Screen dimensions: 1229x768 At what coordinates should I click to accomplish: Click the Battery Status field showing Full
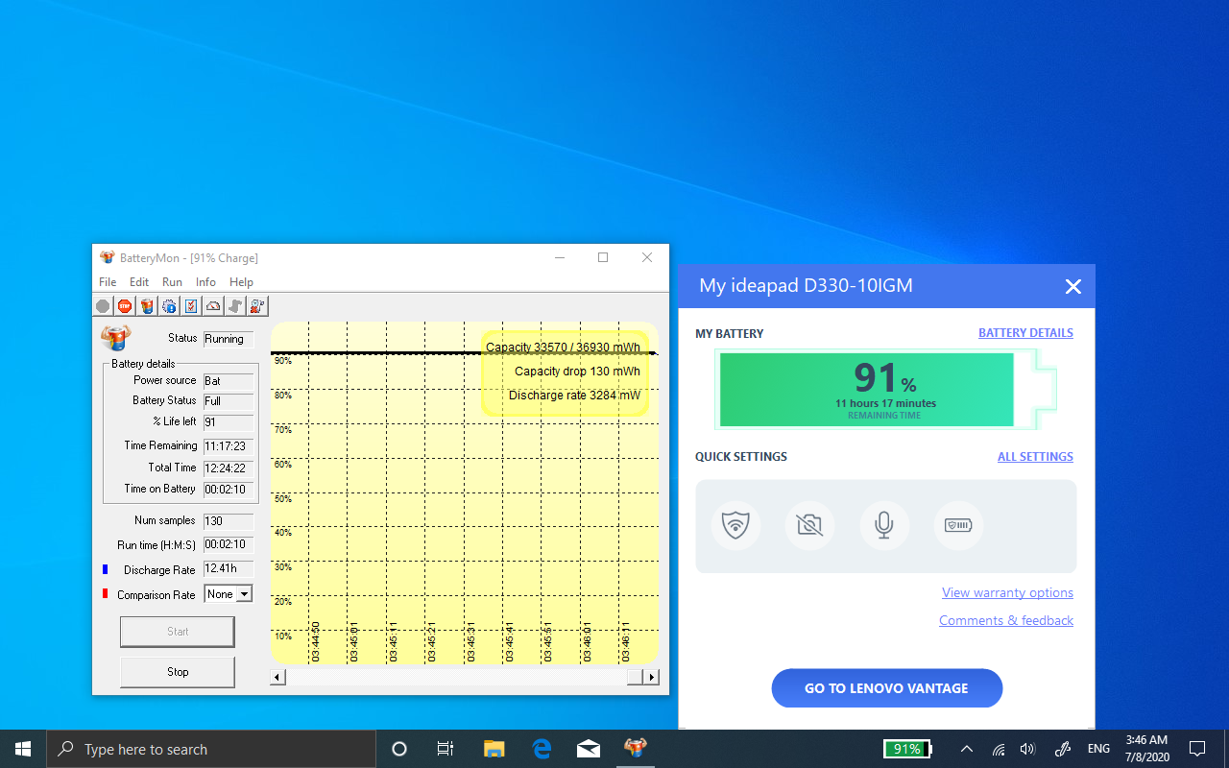pos(229,401)
